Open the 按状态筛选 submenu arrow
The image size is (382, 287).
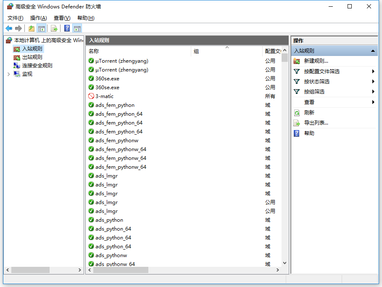[373, 82]
